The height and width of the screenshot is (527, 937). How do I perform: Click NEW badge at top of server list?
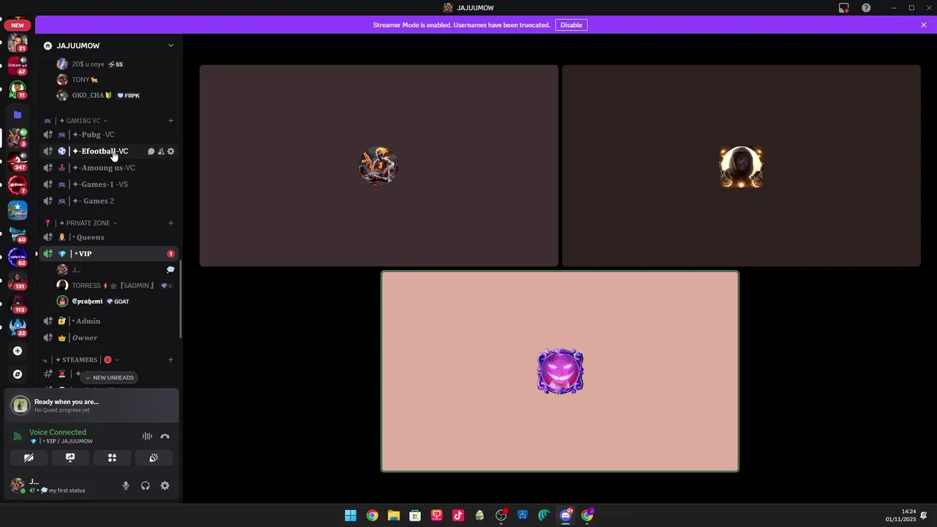(18, 25)
